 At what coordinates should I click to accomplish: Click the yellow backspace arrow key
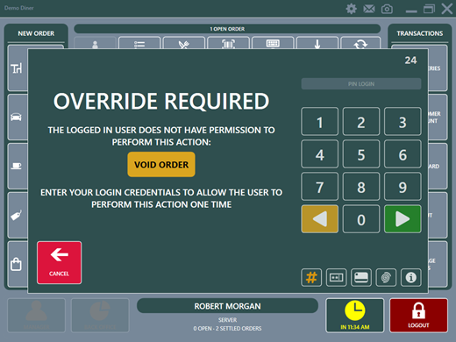[x=319, y=219]
